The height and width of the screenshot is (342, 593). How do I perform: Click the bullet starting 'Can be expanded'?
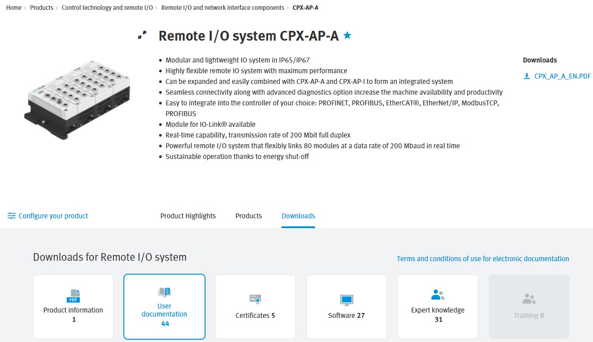point(309,81)
